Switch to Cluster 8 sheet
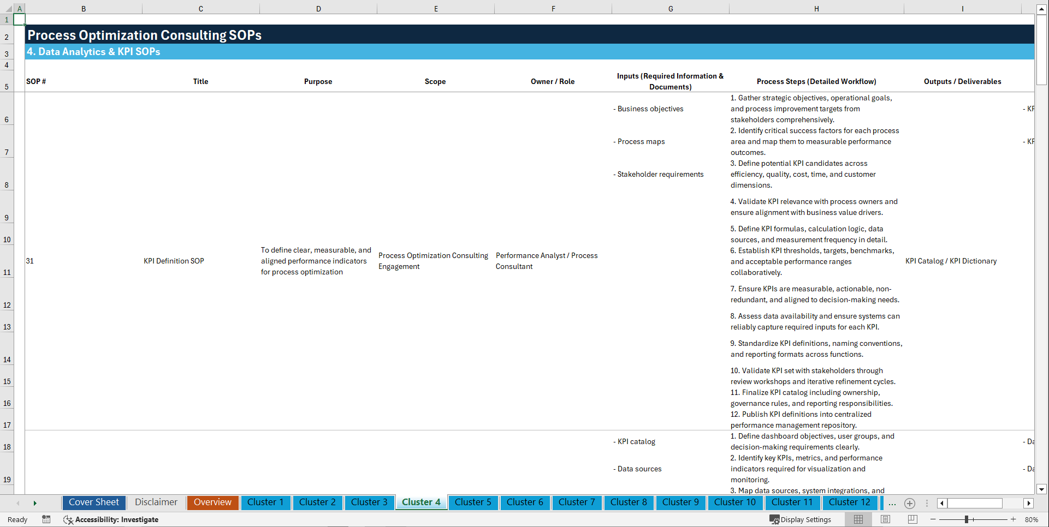1049x527 pixels. pos(629,502)
